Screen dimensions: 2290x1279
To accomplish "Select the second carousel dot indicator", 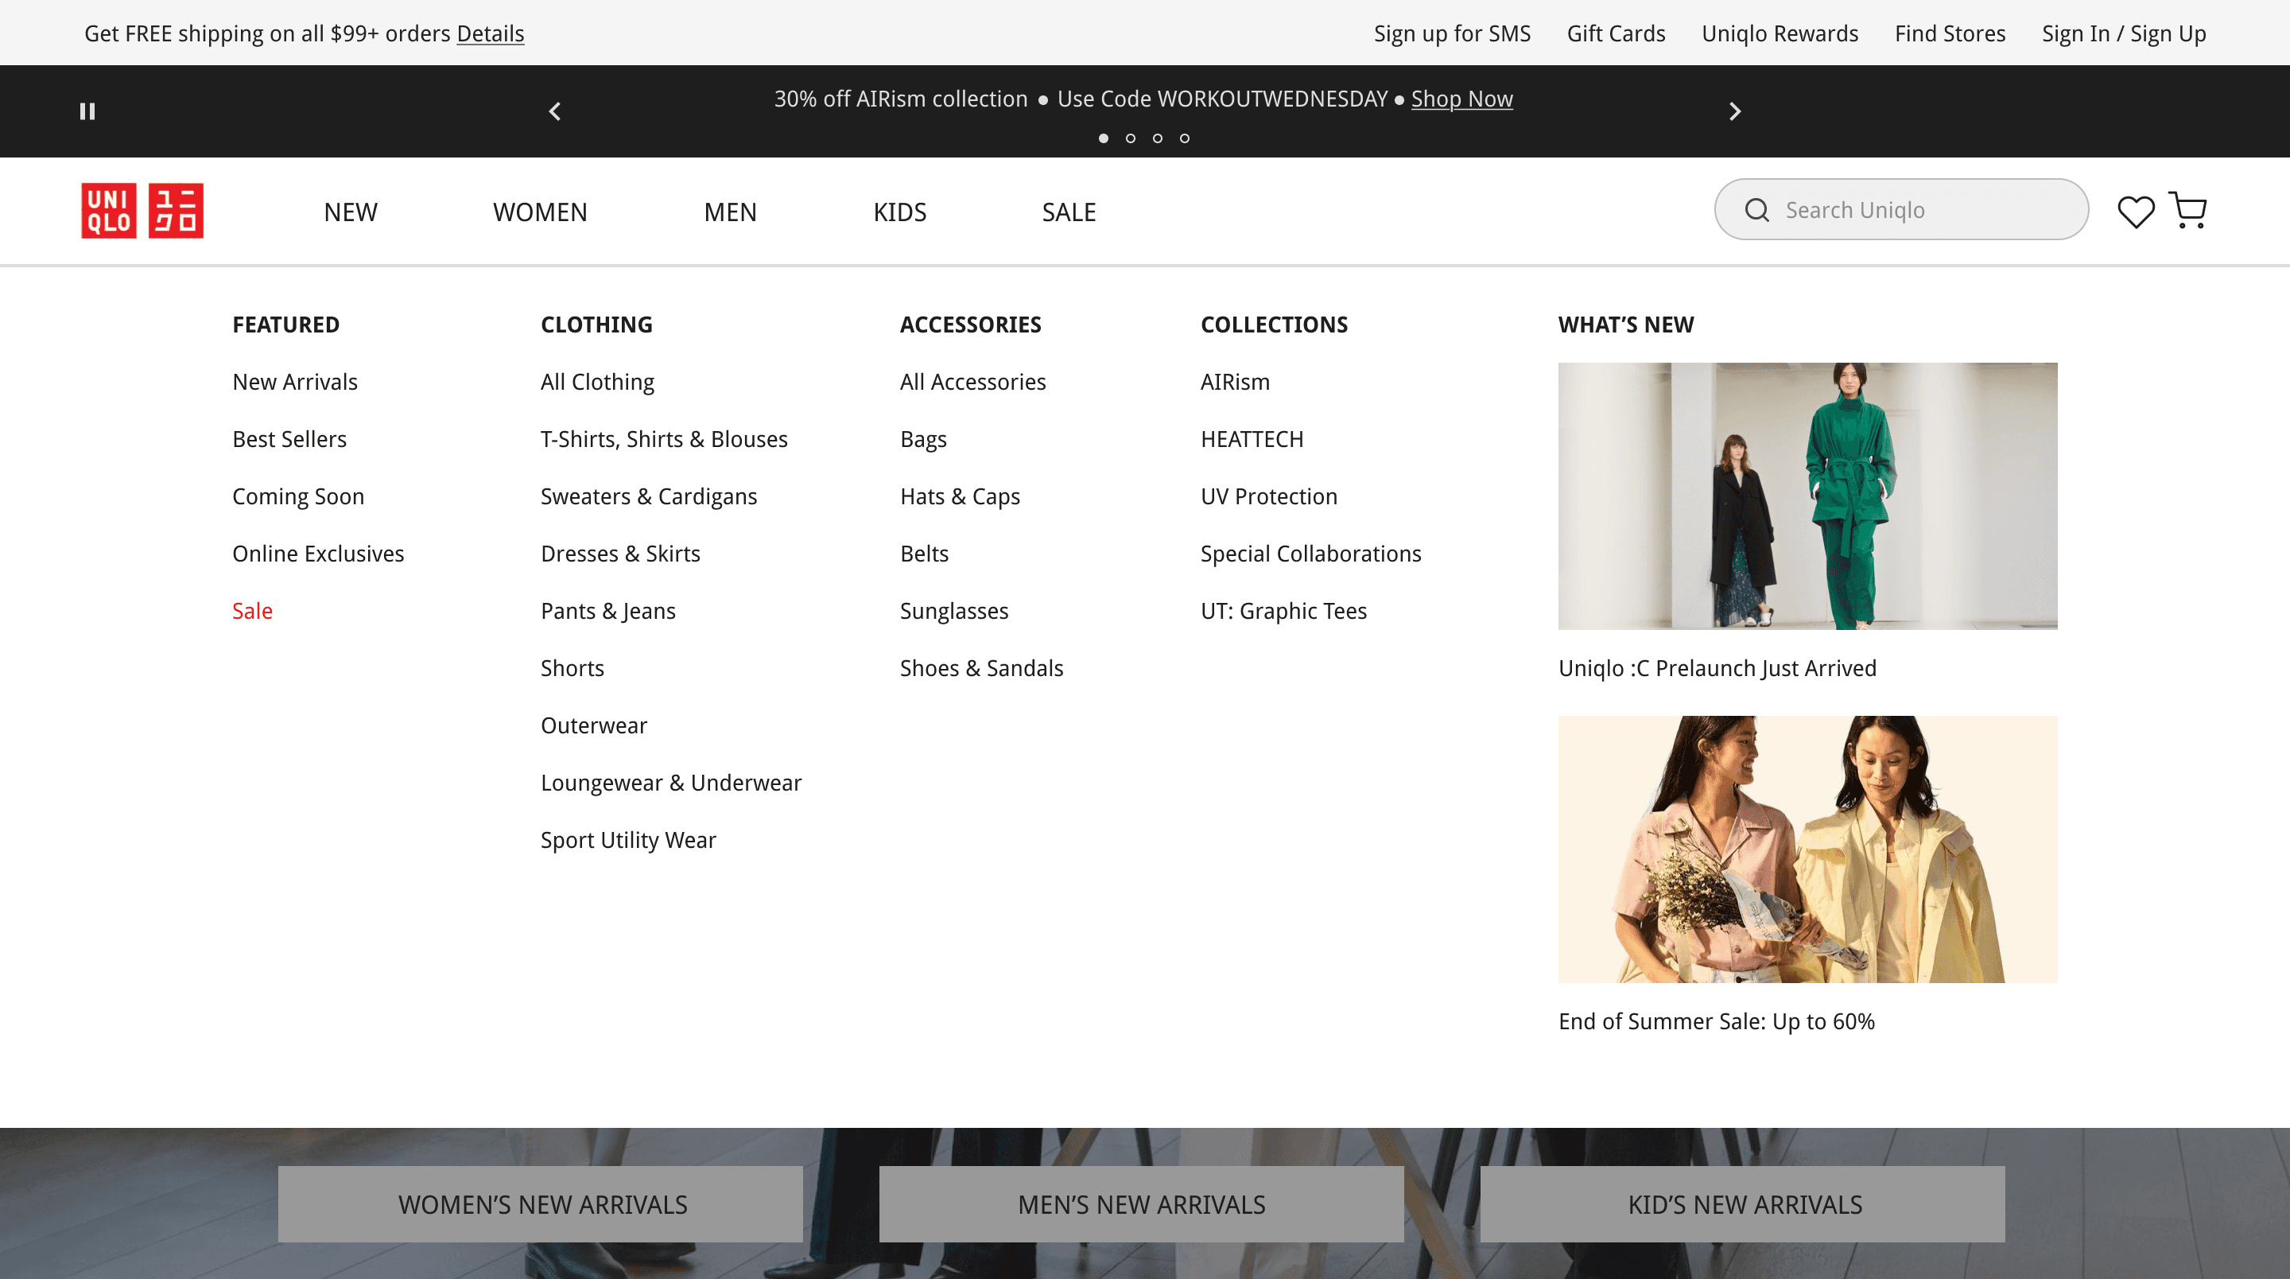I will [1131, 138].
